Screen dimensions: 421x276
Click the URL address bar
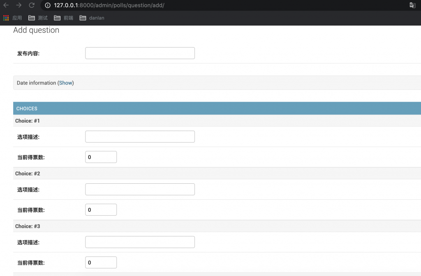pyautogui.click(x=226, y=5)
